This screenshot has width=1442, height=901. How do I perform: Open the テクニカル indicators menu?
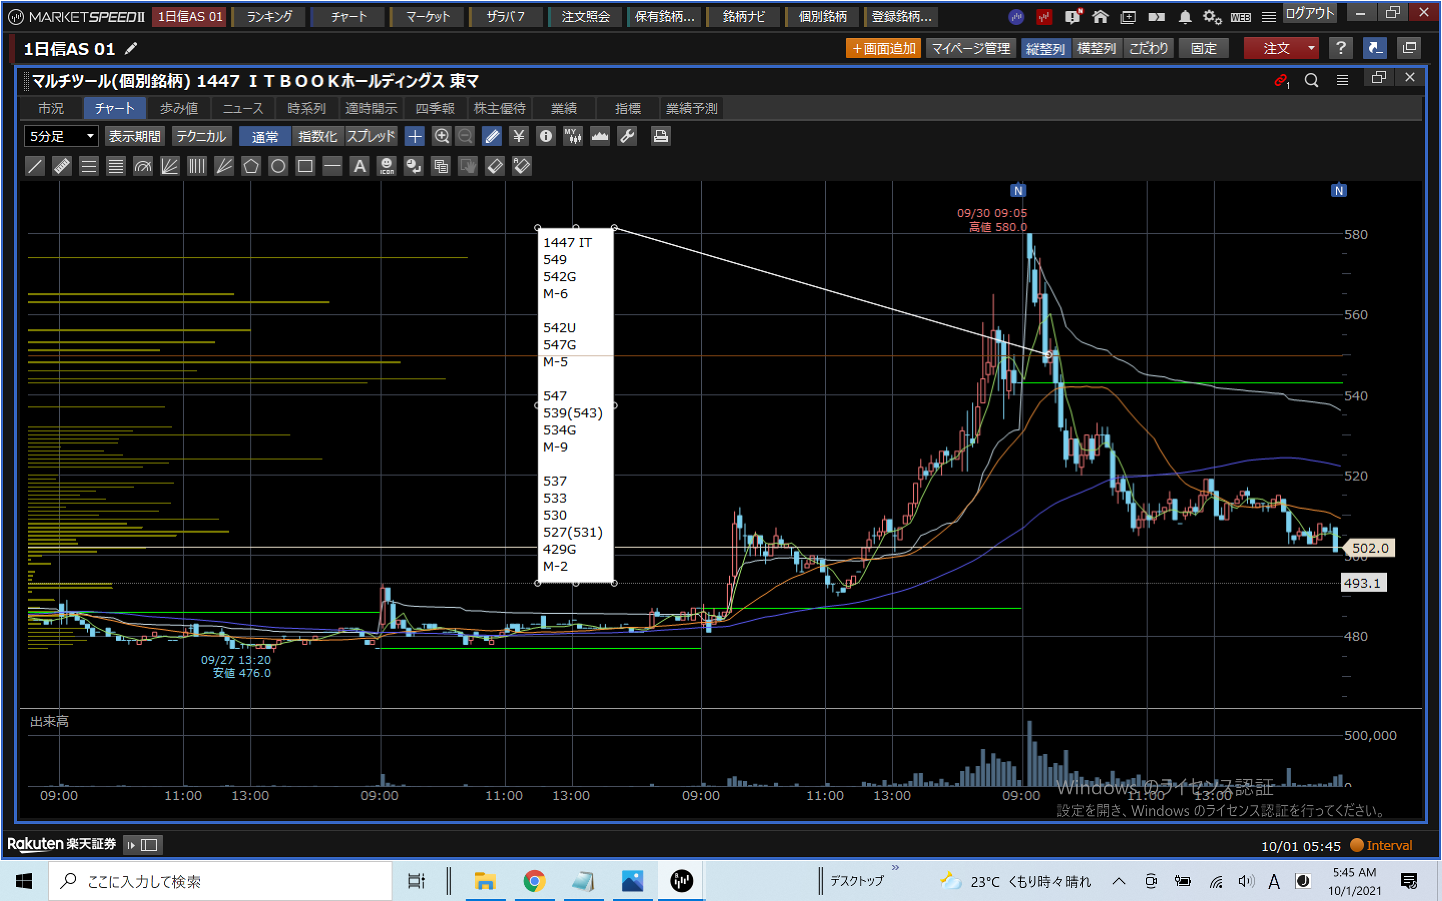pos(201,137)
